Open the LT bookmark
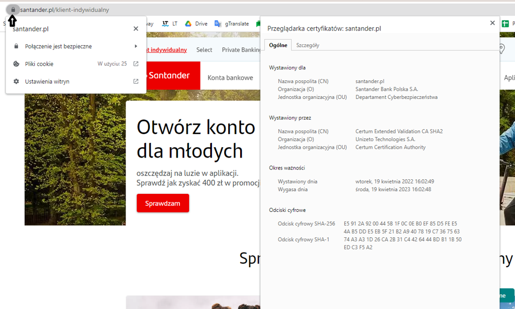Screen dimensions: 515x309 click(x=169, y=24)
